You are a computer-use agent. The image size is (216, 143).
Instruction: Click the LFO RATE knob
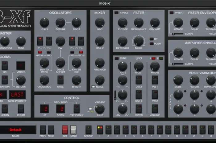tap(123, 66)
